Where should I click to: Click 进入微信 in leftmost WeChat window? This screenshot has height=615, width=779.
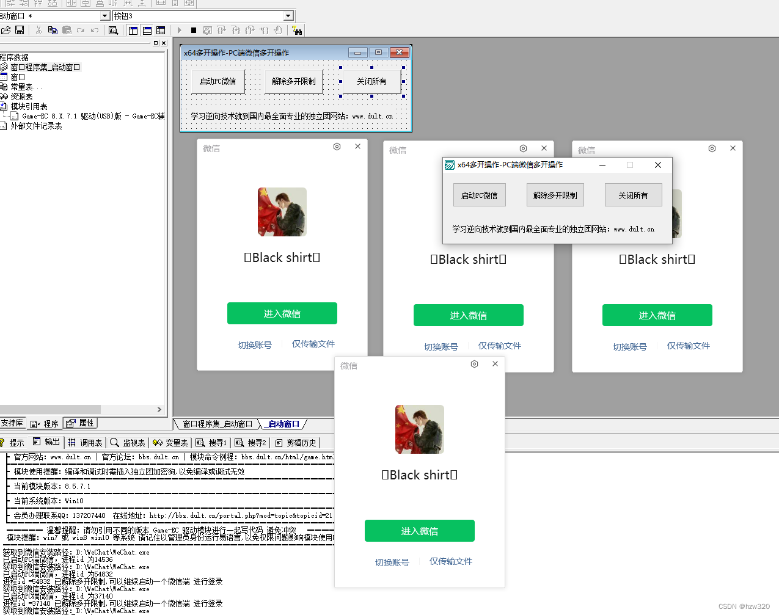click(x=282, y=313)
